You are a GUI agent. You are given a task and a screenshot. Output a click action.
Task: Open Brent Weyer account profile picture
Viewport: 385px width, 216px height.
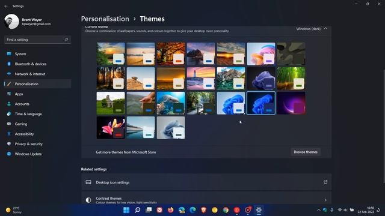pyautogui.click(x=11, y=22)
